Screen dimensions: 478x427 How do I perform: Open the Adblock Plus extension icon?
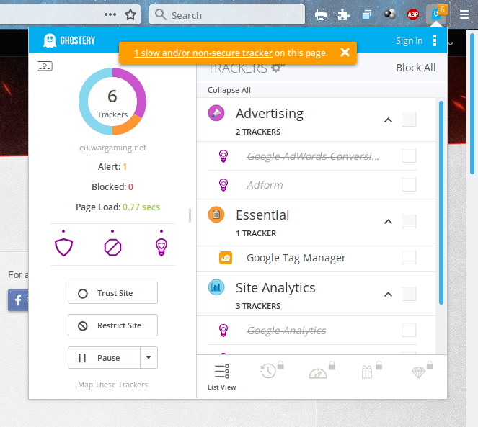click(x=413, y=14)
